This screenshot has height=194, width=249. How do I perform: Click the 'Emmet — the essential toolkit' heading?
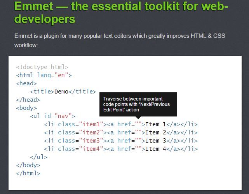pyautogui.click(x=121, y=12)
